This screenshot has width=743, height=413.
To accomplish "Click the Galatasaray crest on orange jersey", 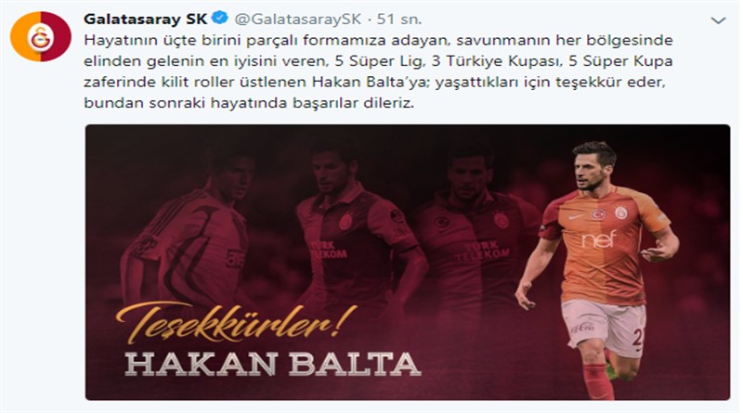I will pos(621,213).
